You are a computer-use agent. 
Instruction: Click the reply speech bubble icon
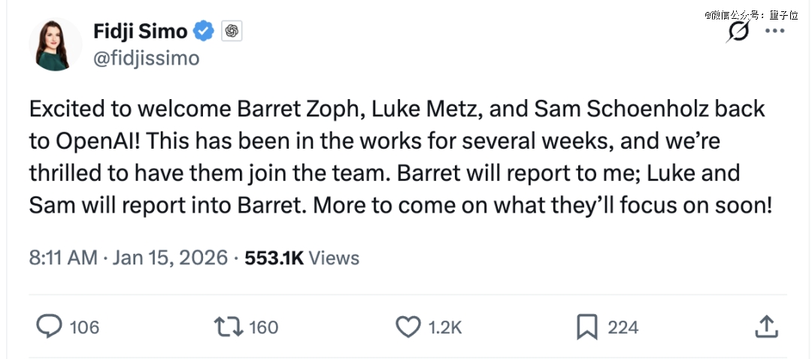[49, 326]
